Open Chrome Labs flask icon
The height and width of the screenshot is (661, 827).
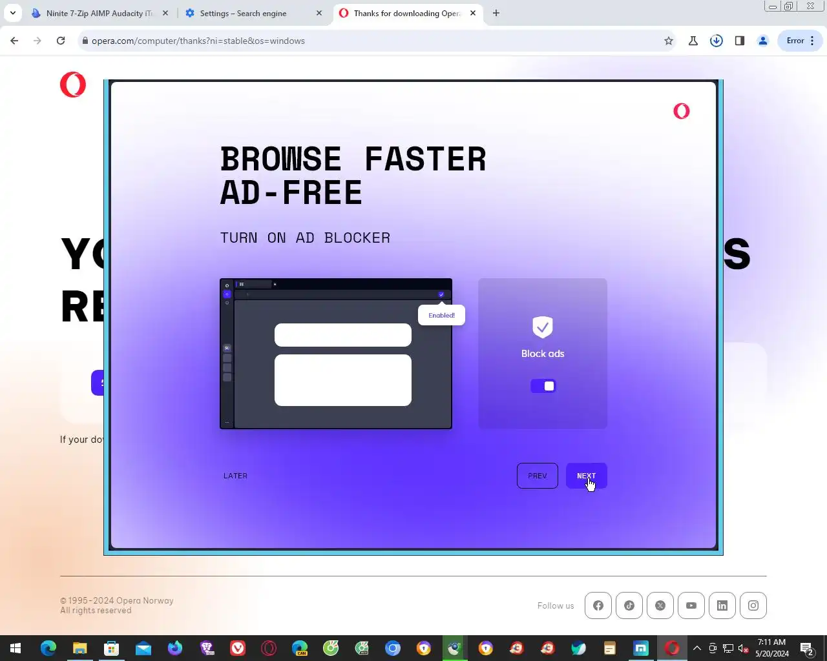(693, 41)
